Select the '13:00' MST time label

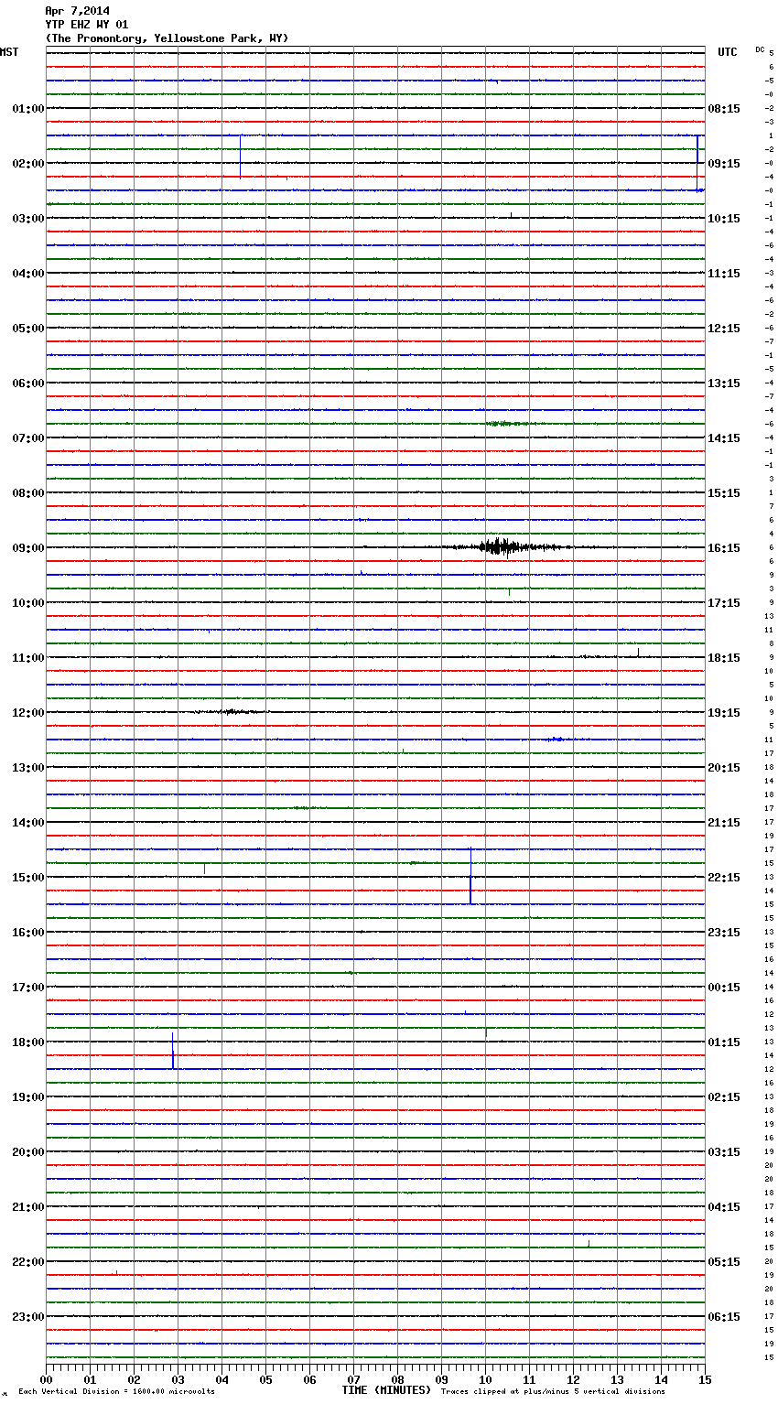click(x=27, y=768)
